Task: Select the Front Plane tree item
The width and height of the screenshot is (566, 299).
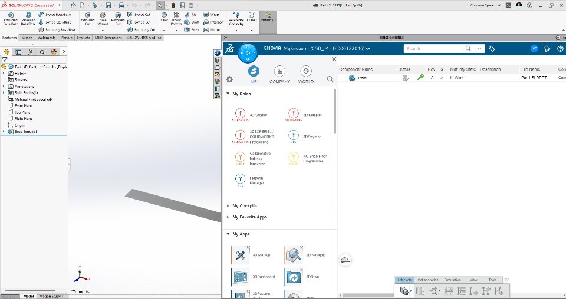Action: coord(21,105)
